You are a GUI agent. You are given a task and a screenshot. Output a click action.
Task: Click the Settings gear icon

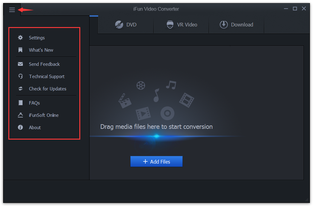click(20, 38)
